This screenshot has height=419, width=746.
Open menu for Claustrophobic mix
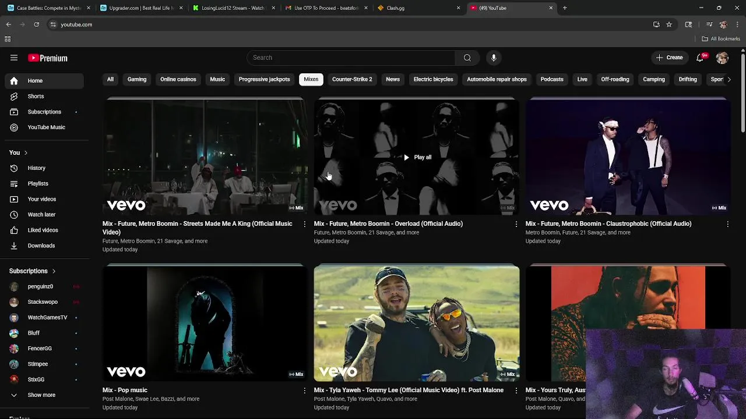[x=727, y=224]
